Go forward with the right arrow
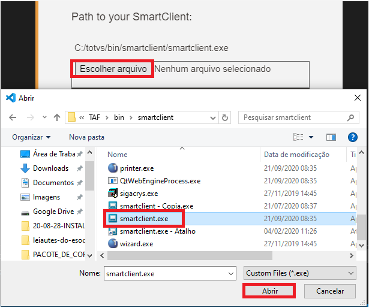369x308 pixels. click(x=31, y=117)
